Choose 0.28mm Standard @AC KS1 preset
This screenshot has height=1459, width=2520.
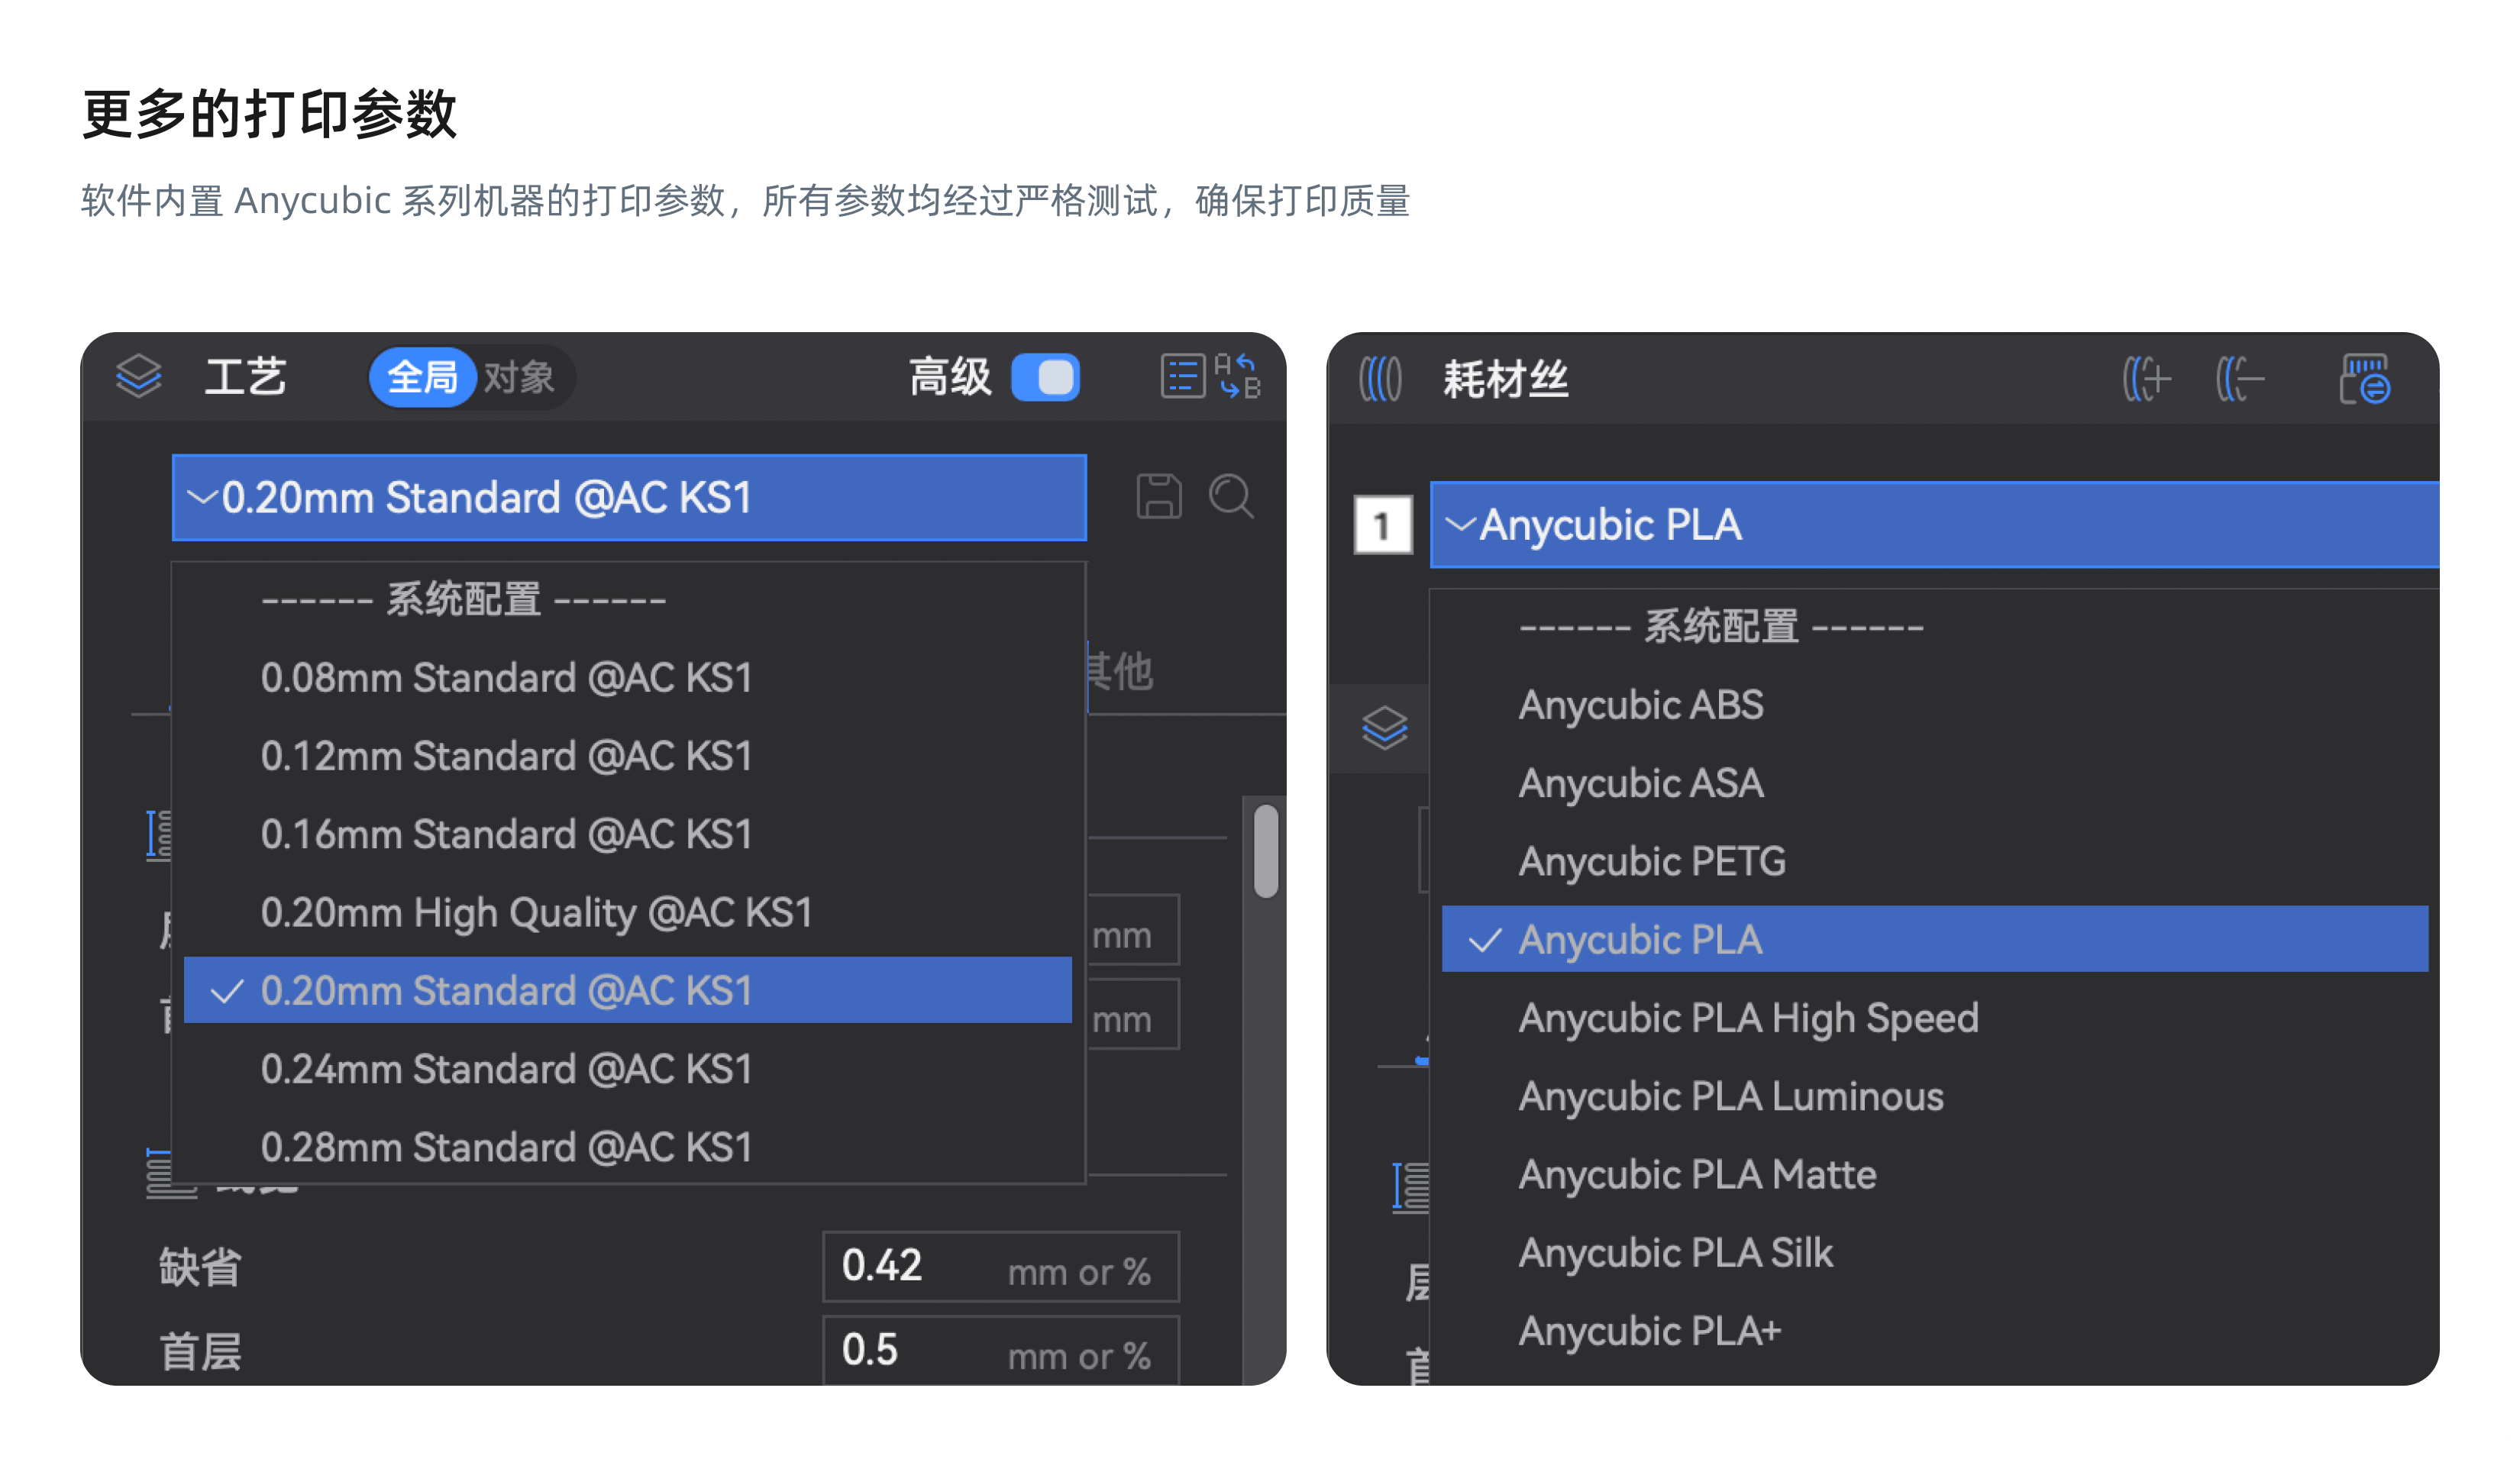click(628, 1147)
